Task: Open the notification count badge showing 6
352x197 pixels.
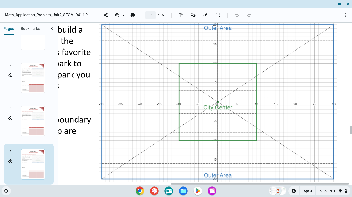Action: tap(294, 191)
